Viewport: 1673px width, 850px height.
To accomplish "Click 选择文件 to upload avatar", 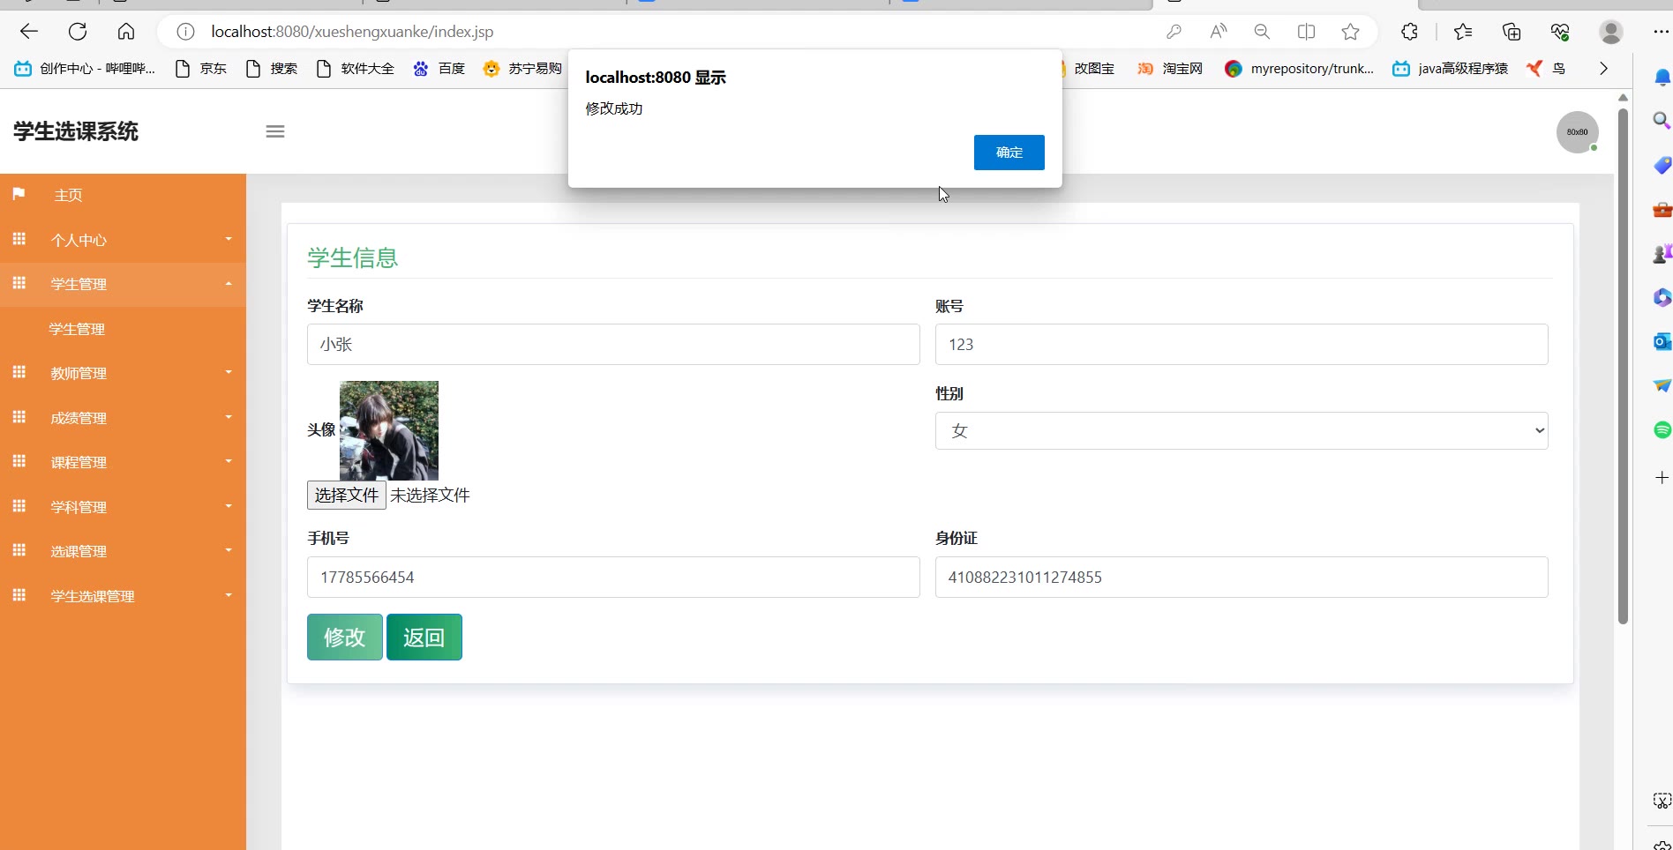I will (x=347, y=495).
